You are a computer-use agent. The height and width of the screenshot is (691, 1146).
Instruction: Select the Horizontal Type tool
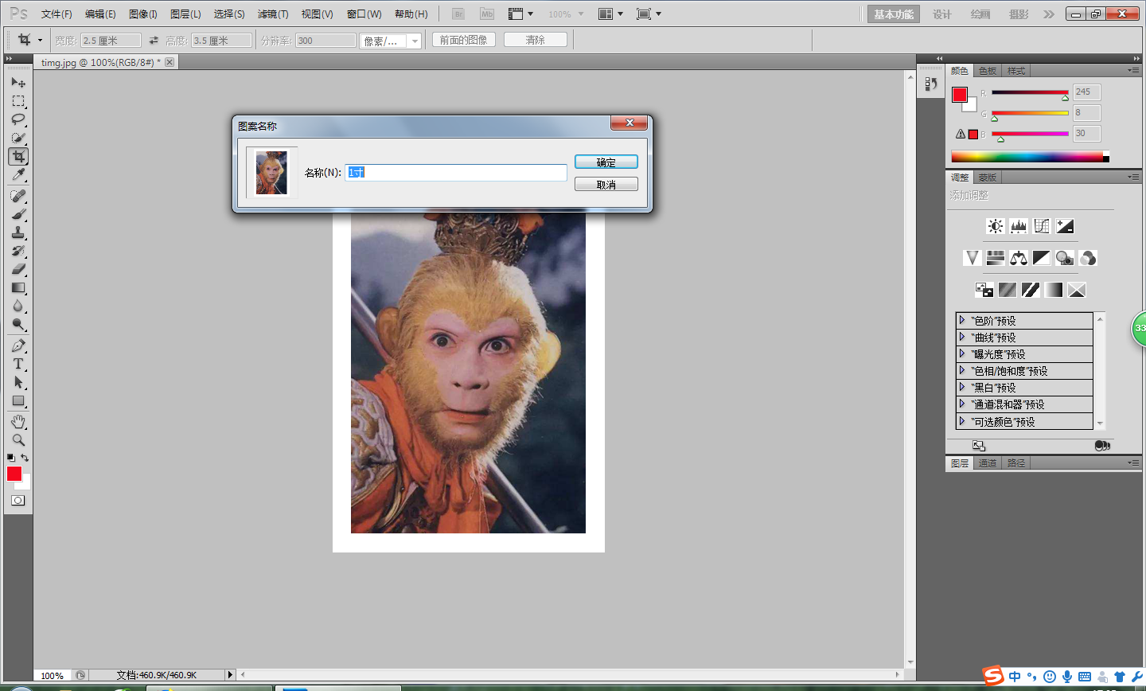tap(18, 364)
